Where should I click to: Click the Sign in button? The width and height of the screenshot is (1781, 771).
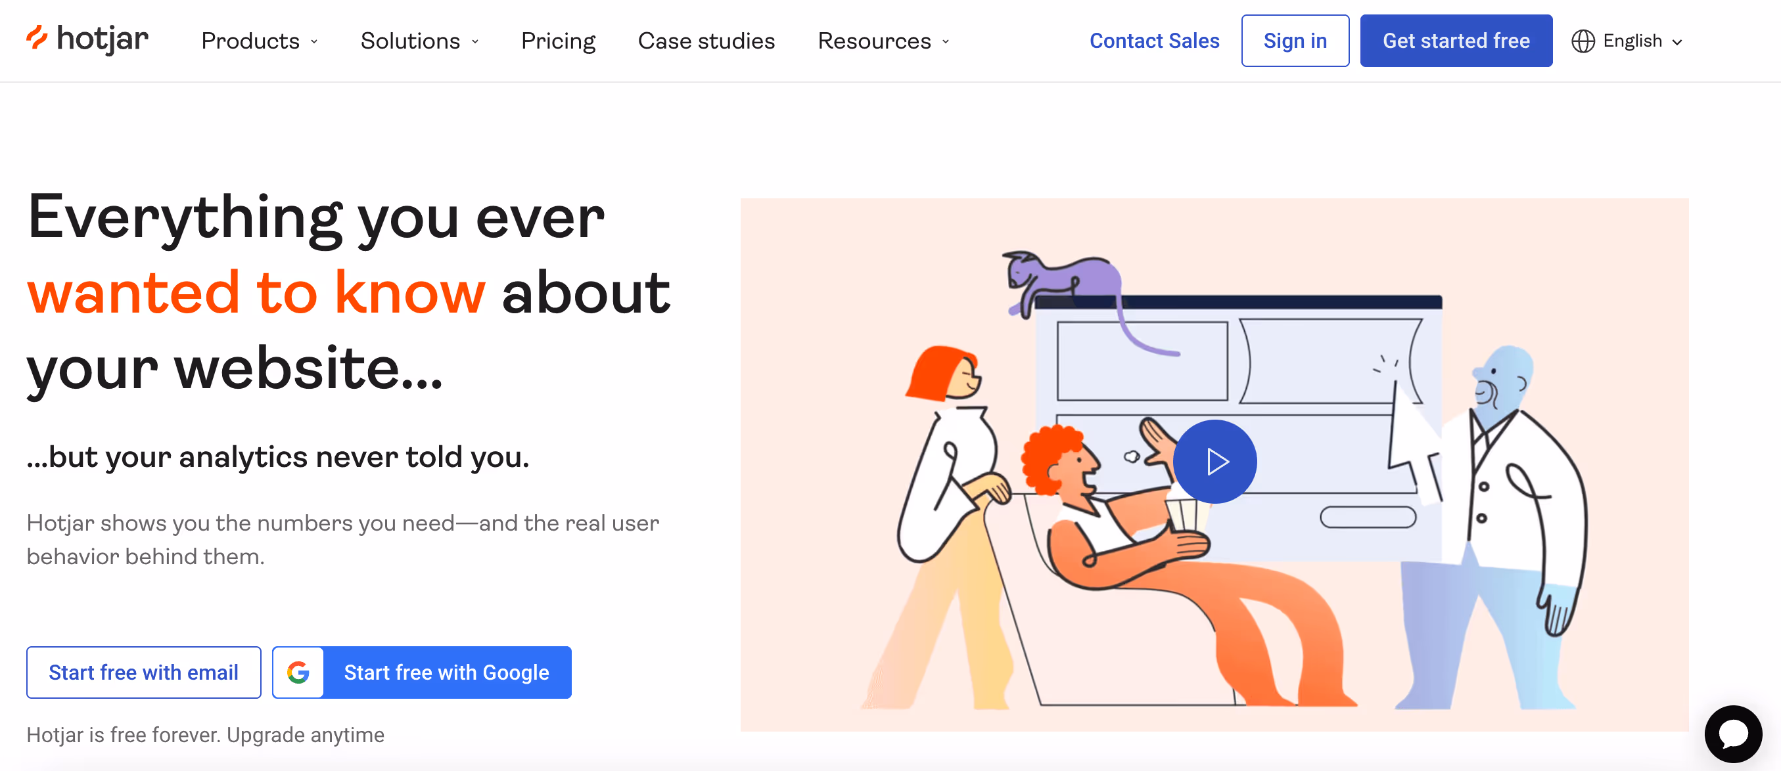tap(1295, 41)
